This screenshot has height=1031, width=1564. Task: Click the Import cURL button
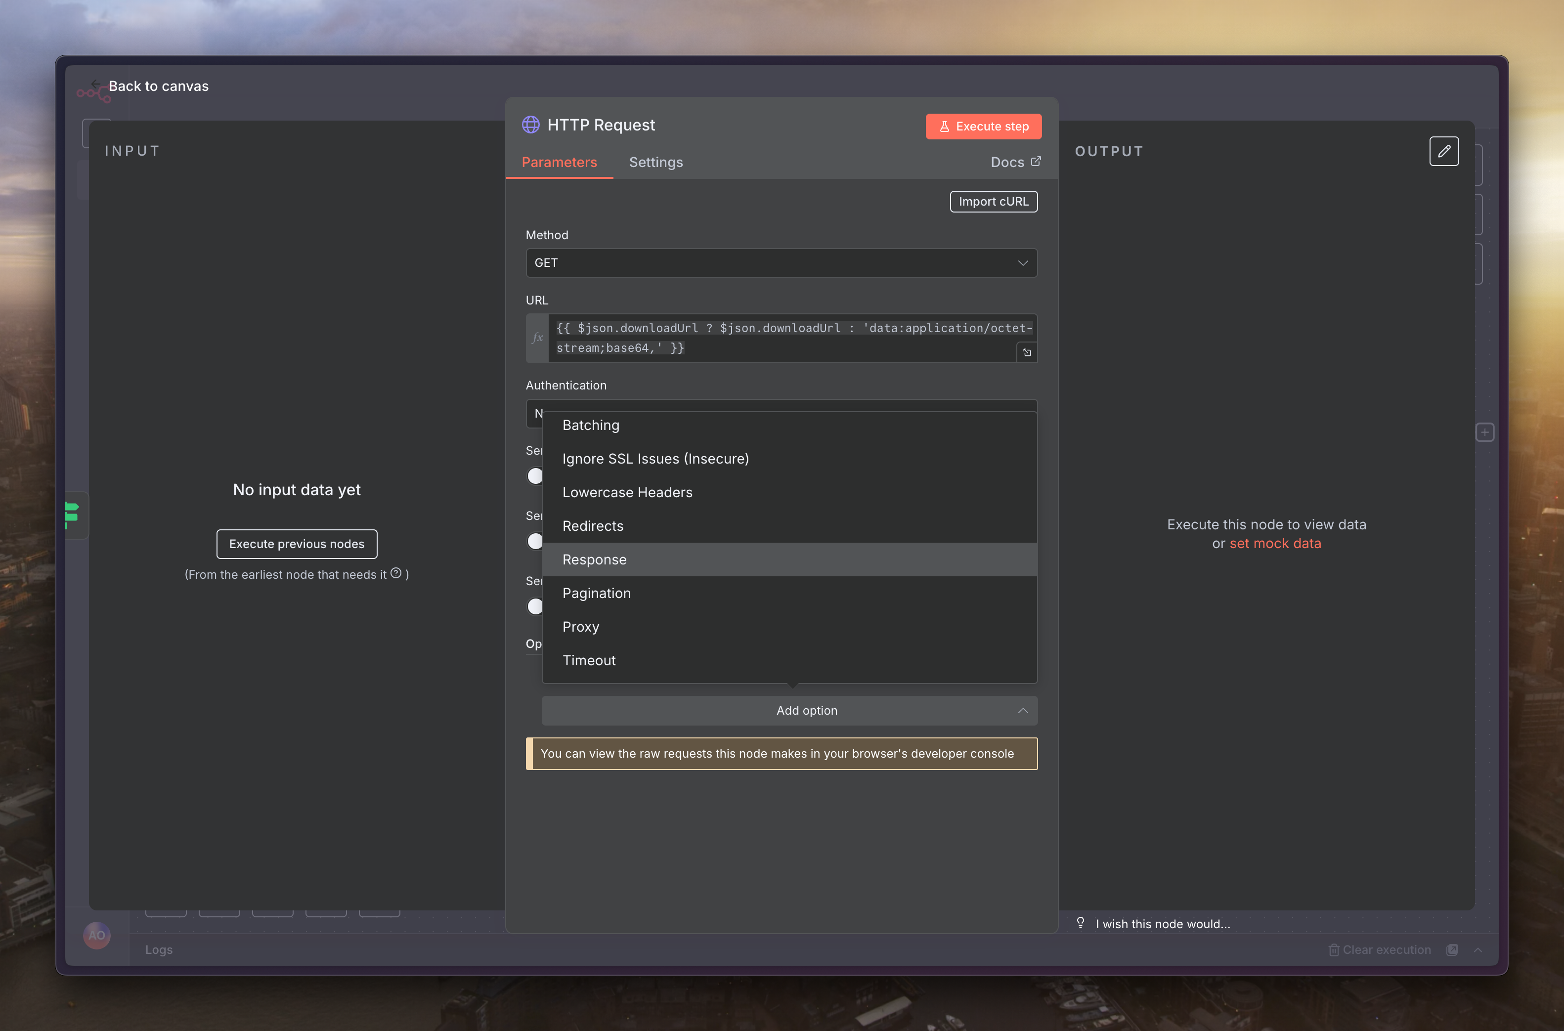click(993, 202)
